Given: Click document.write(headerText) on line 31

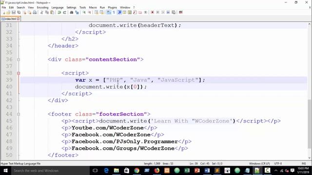Looking at the screenshot, I should 135,25.
